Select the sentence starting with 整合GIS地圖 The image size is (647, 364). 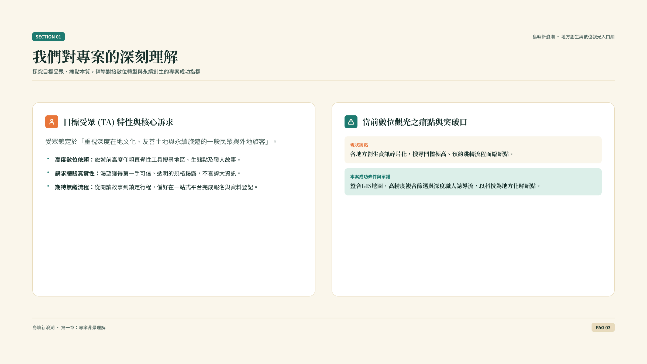(445, 186)
